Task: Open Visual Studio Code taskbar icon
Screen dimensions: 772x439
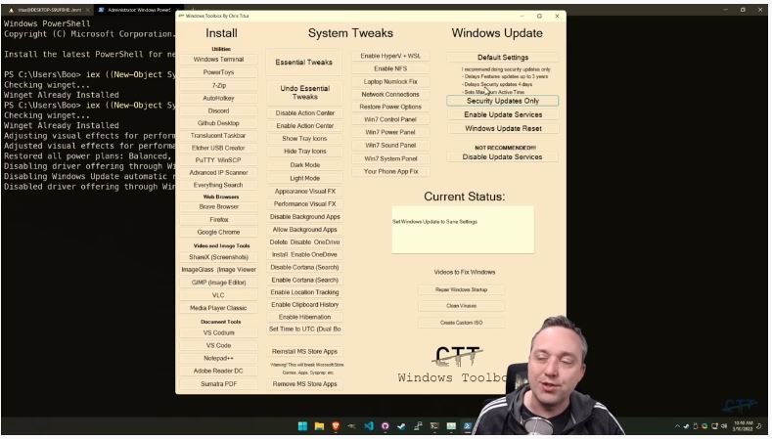Action: pyautogui.click(x=369, y=426)
